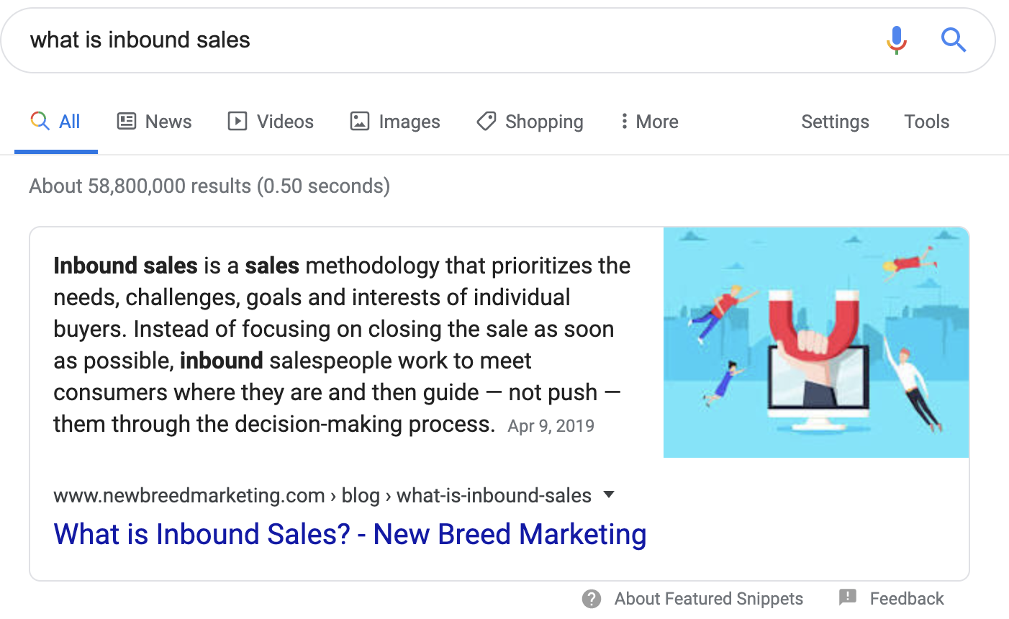Click the Videos tab play icon
This screenshot has width=1009, height=619.
click(237, 121)
